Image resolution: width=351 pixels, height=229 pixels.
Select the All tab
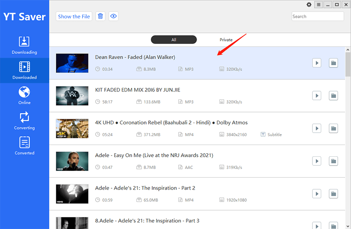pyautogui.click(x=174, y=40)
